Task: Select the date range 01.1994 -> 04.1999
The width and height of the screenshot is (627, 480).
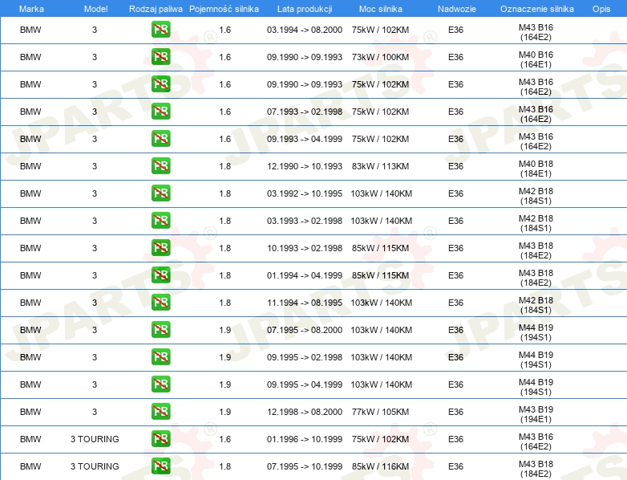Action: pyautogui.click(x=305, y=275)
